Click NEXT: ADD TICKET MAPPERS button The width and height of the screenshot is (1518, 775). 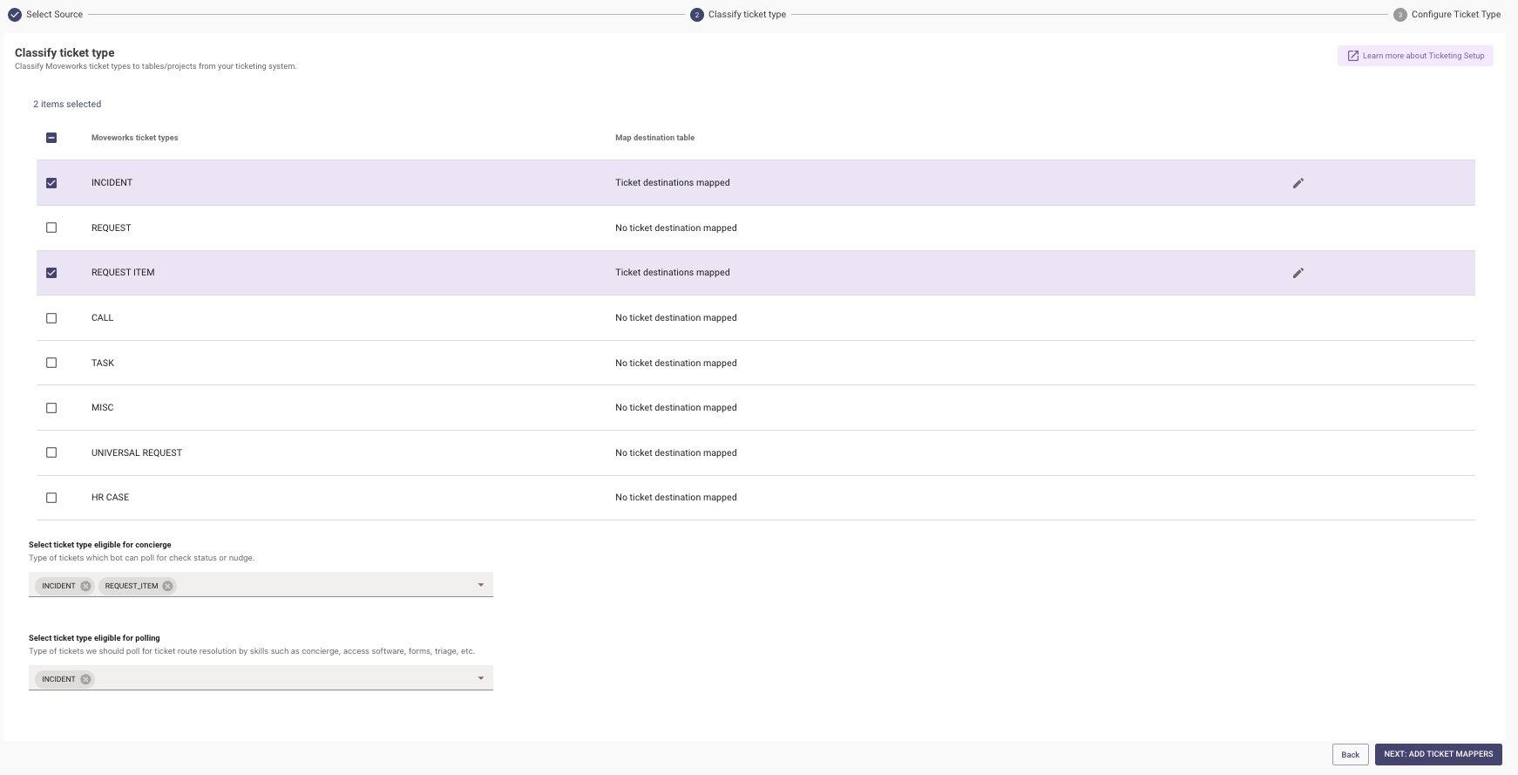tap(1438, 754)
